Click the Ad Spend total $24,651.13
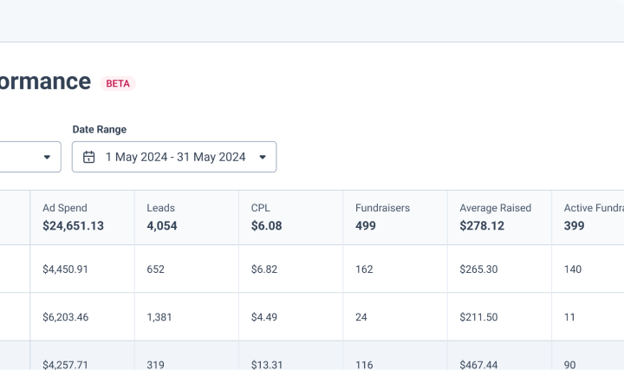624x370 pixels. (73, 225)
